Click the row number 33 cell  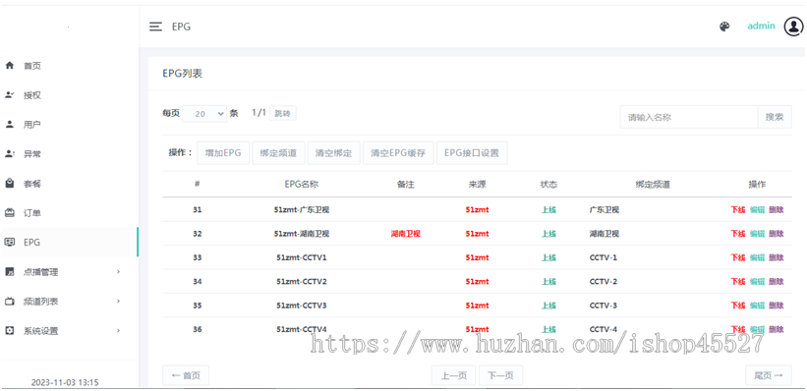tap(198, 257)
